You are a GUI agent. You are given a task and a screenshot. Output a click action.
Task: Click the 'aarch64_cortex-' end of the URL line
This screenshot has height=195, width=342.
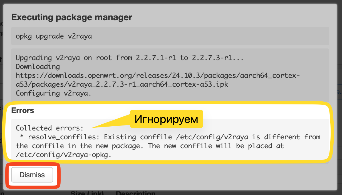point(270,76)
